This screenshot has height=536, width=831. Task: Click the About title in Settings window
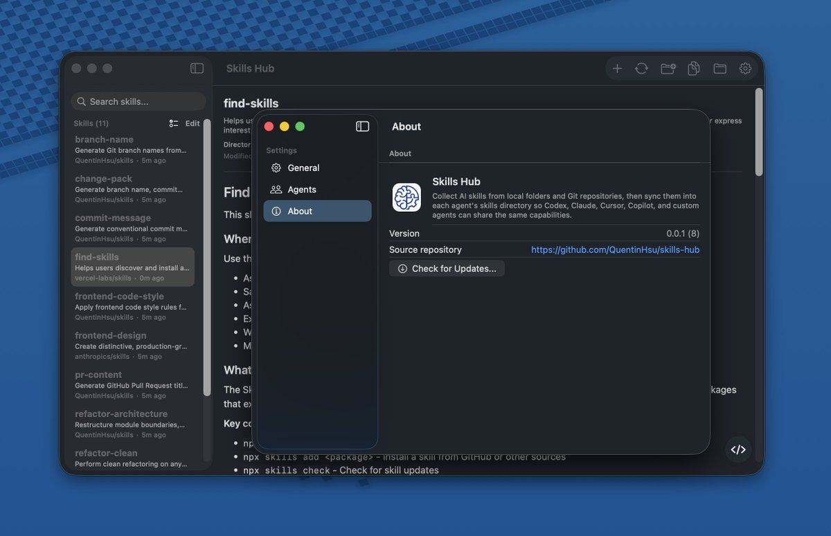click(x=406, y=127)
